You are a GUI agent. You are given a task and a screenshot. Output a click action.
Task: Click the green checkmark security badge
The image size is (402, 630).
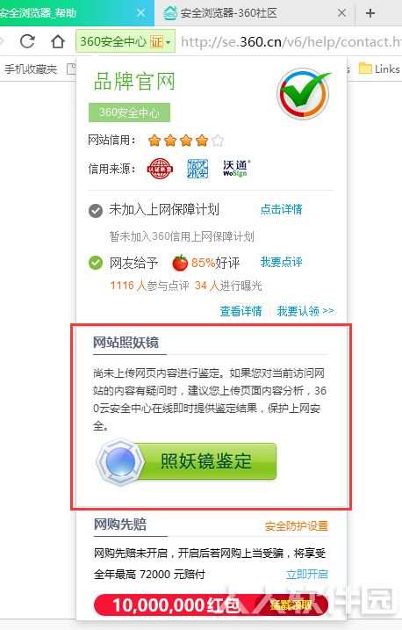click(304, 93)
